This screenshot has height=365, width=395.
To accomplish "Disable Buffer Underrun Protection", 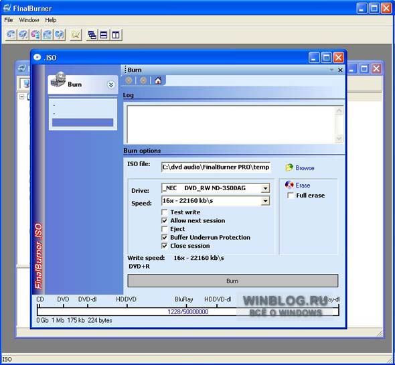I will 164,238.
